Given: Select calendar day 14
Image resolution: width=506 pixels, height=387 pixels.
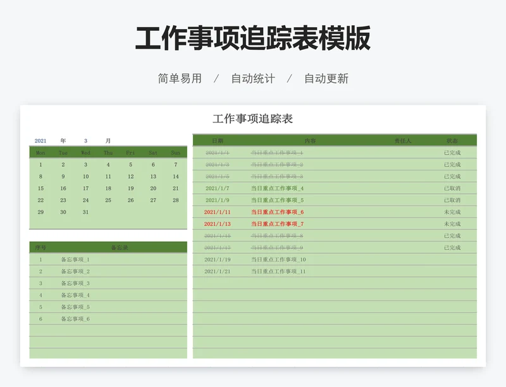Looking at the screenshot, I should 176,177.
